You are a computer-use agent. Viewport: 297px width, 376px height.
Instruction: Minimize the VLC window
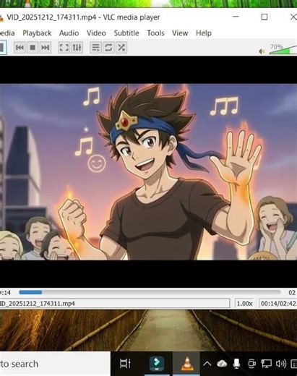point(236,17)
